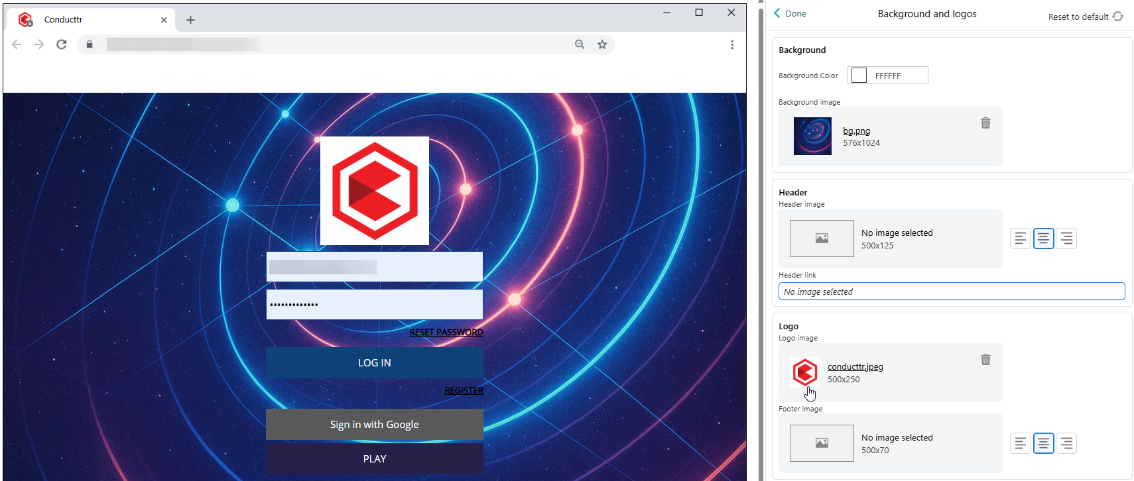Bookmark this page with the star icon
Image resolution: width=1134 pixels, height=481 pixels.
click(602, 44)
